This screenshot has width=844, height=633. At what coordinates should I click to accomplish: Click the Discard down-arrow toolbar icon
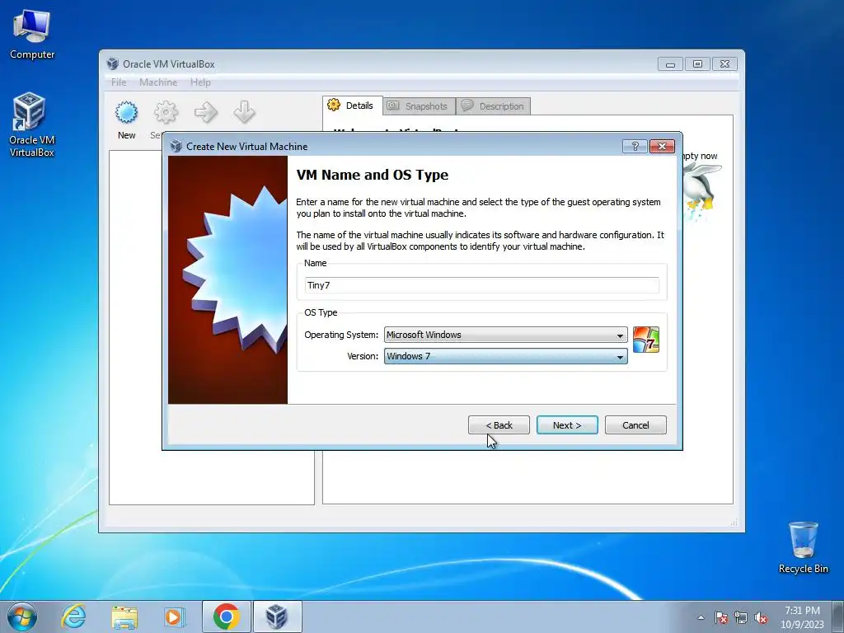click(244, 112)
